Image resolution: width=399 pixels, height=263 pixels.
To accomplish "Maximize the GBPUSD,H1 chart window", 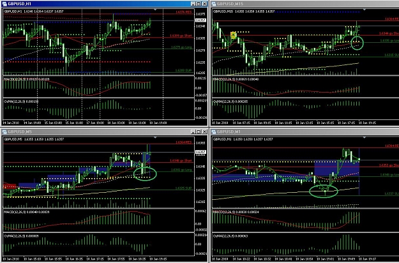I will pos(199,4).
